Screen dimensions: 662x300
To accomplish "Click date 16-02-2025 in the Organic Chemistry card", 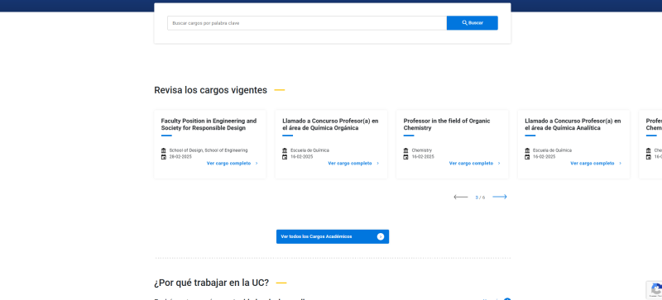I will tap(423, 157).
